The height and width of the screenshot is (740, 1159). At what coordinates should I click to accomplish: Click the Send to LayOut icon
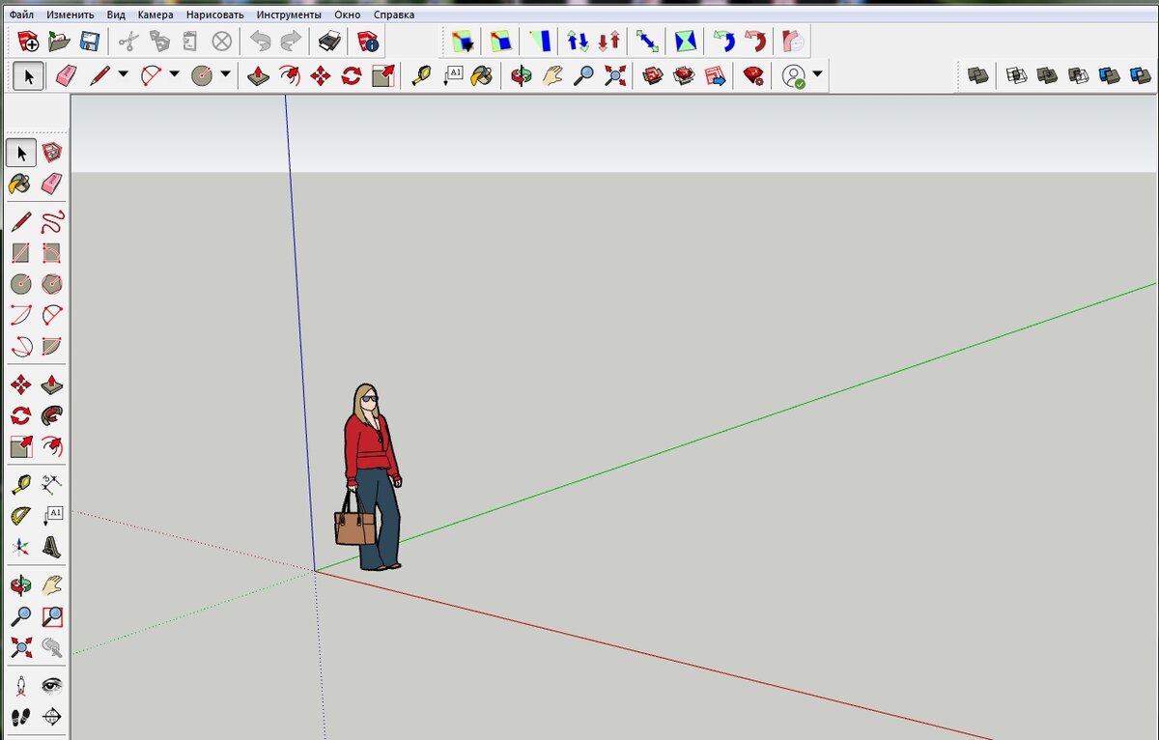click(x=716, y=75)
